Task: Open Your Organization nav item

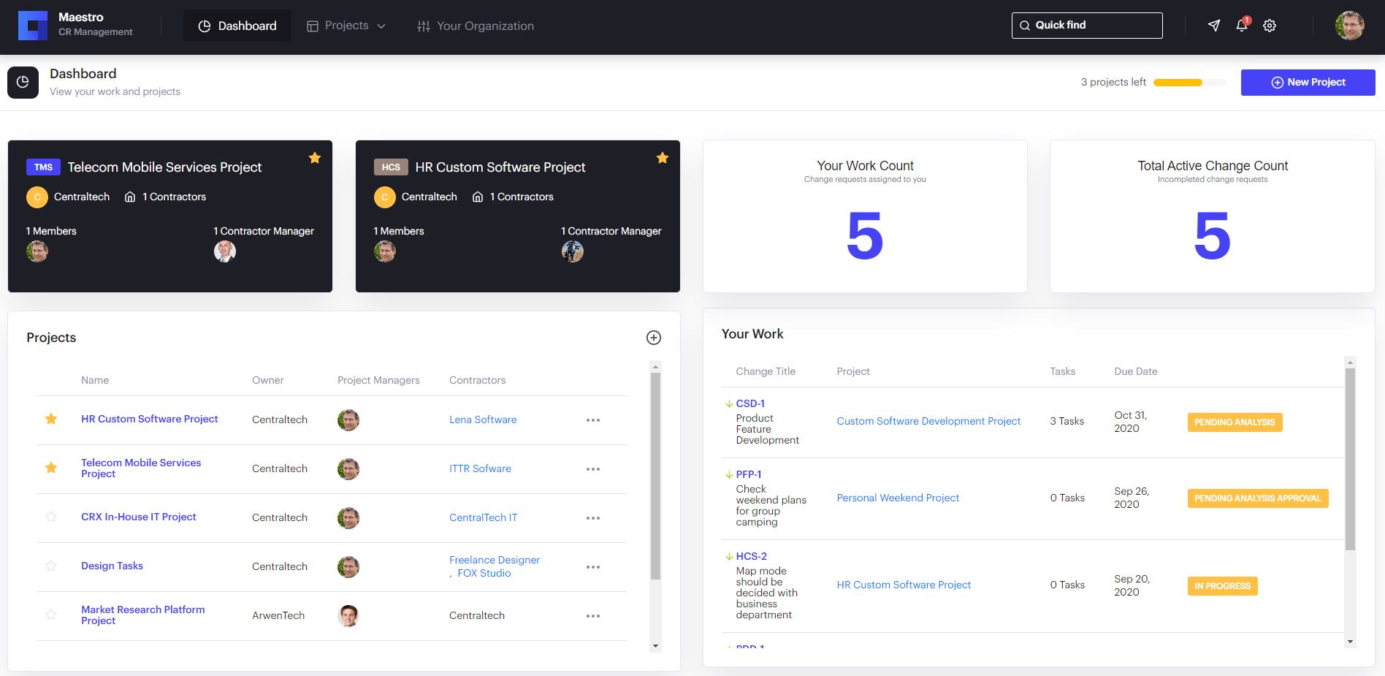Action: (x=476, y=26)
